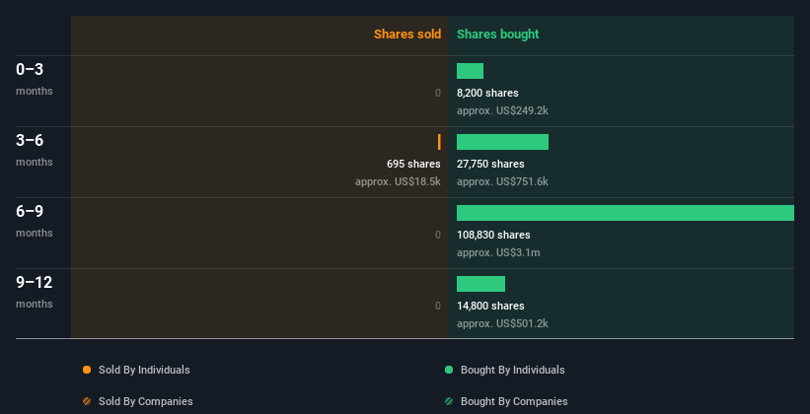This screenshot has width=810, height=414.
Task: Select the green 6–9 months bought bar
Action: (626, 213)
